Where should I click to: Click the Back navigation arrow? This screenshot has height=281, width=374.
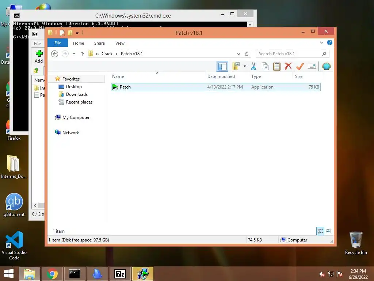click(55, 54)
